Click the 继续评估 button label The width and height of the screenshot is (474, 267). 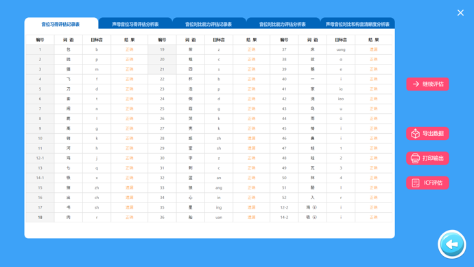pos(433,84)
